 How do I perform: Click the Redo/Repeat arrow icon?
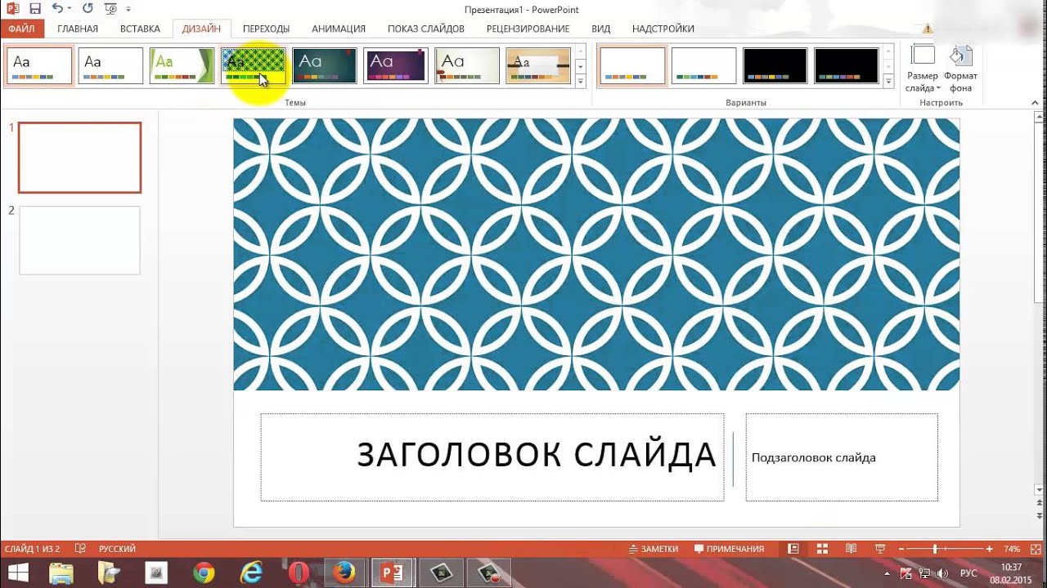coord(88,9)
